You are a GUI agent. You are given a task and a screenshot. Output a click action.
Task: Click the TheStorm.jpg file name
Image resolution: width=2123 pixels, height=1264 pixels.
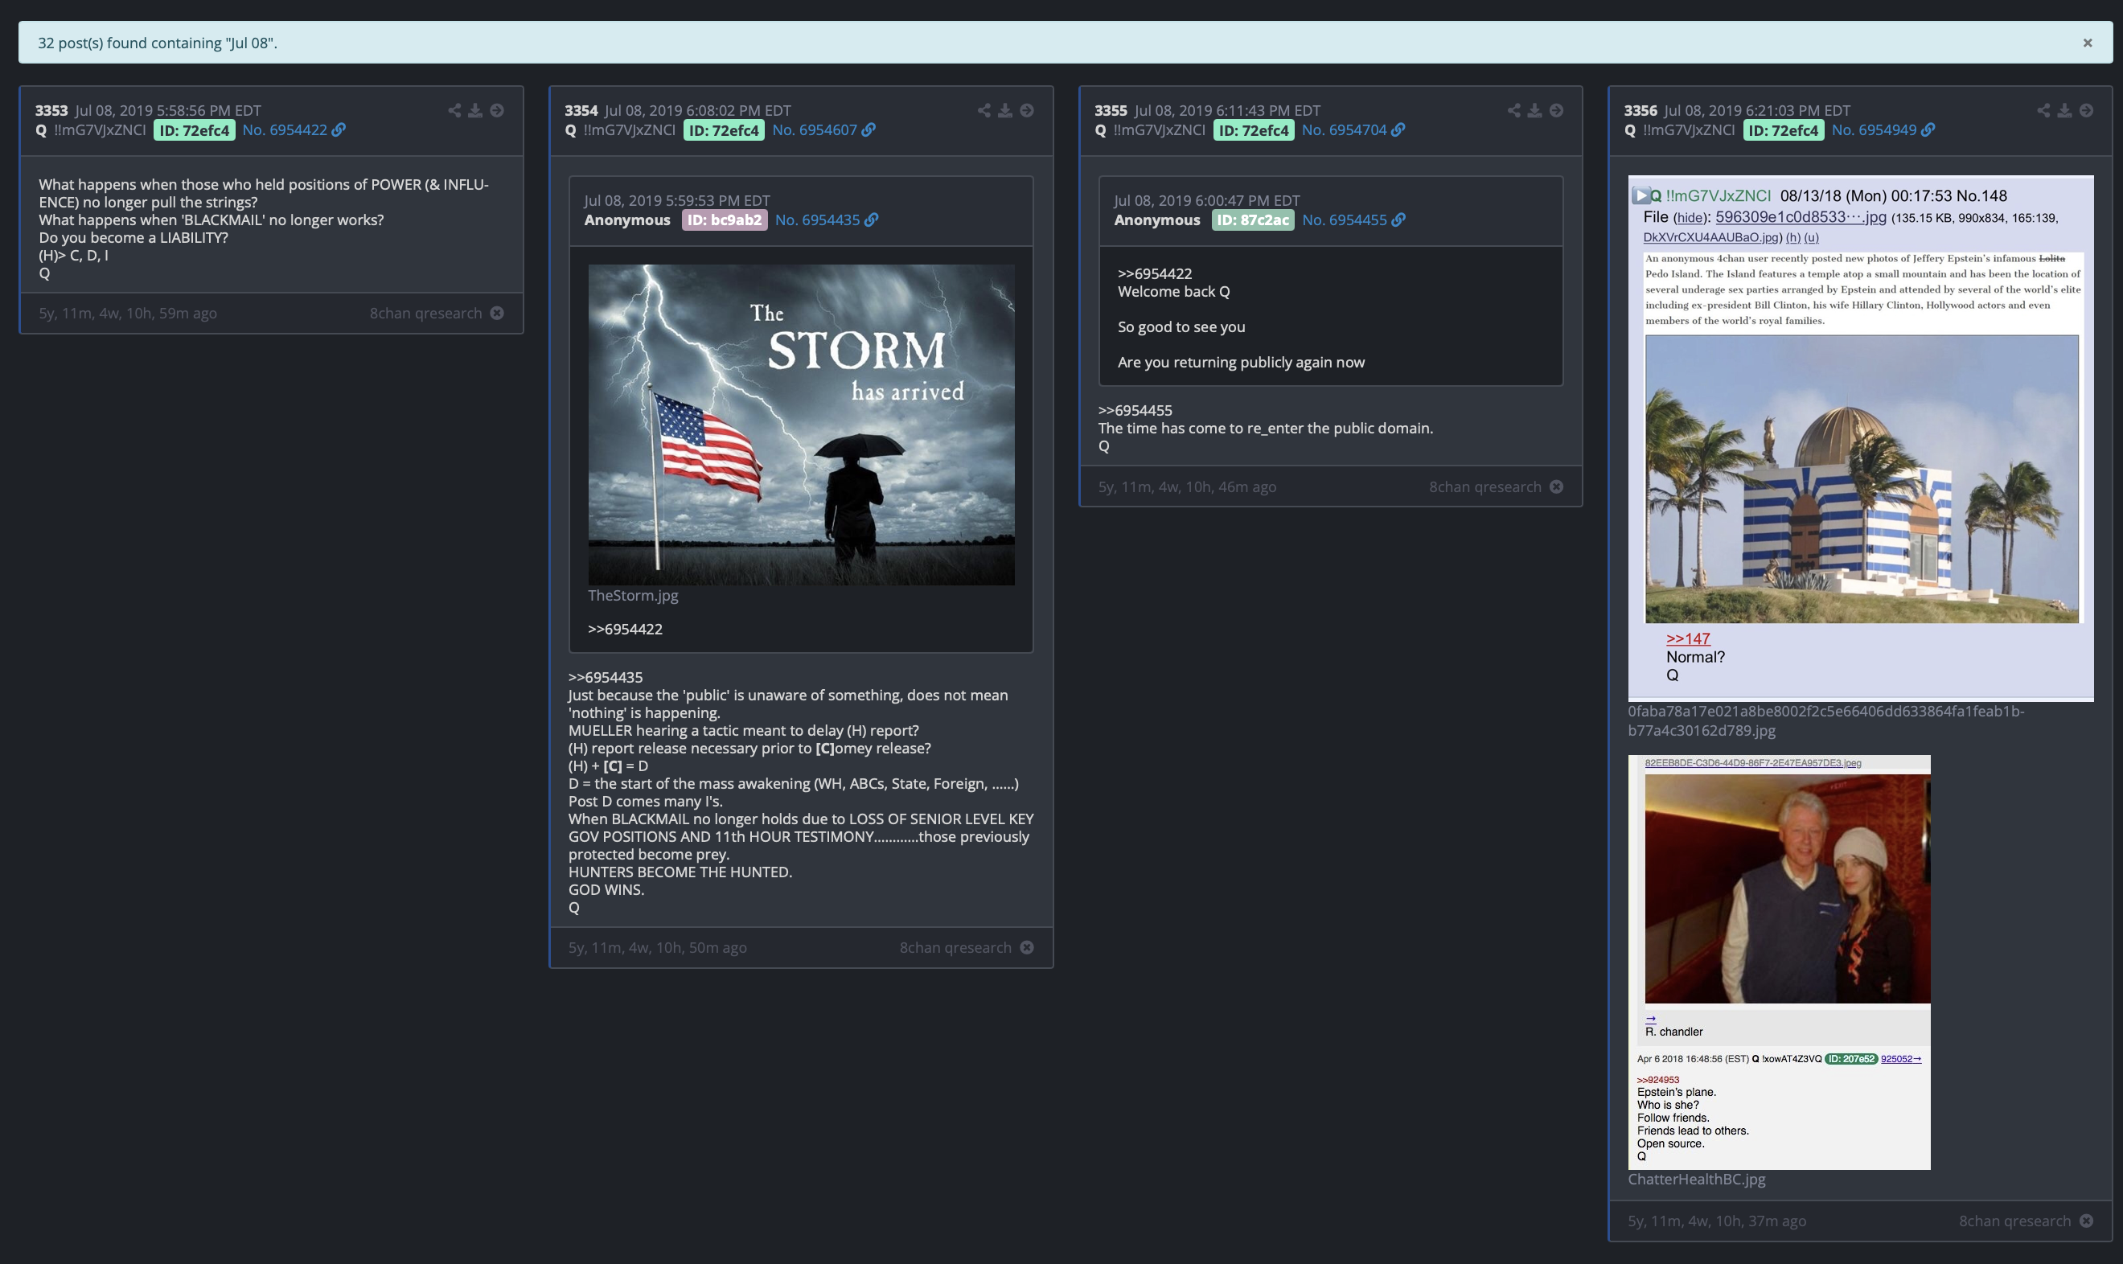(x=633, y=595)
